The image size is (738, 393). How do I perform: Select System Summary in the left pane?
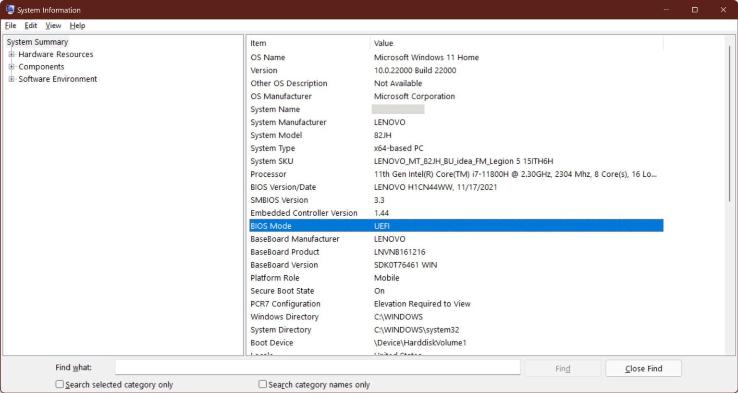[37, 42]
